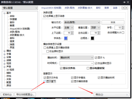Pin the preferences window with pushpin icon

124,2
